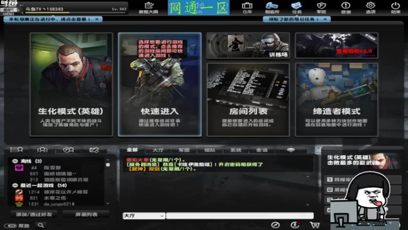Open the v2.0 event banner

click(x=337, y=45)
